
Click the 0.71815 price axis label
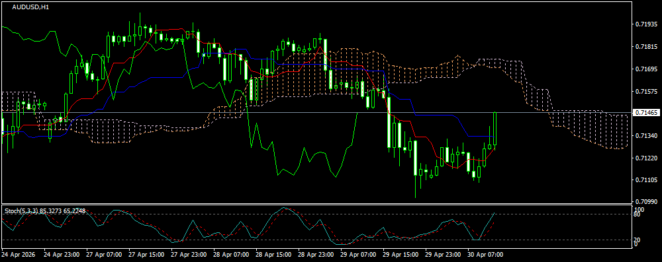pyautogui.click(x=646, y=47)
